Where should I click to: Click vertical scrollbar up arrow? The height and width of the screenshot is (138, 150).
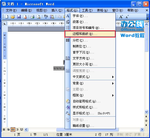click(146, 24)
